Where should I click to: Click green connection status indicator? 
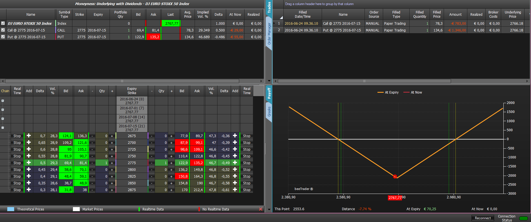click(523, 218)
